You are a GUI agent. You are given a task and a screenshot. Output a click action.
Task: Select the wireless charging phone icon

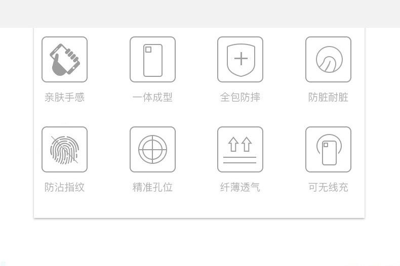[328, 150]
